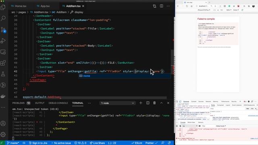Click the display breadcrumb segment
The height and width of the screenshot is (145, 258).
pyautogui.click(x=77, y=12)
